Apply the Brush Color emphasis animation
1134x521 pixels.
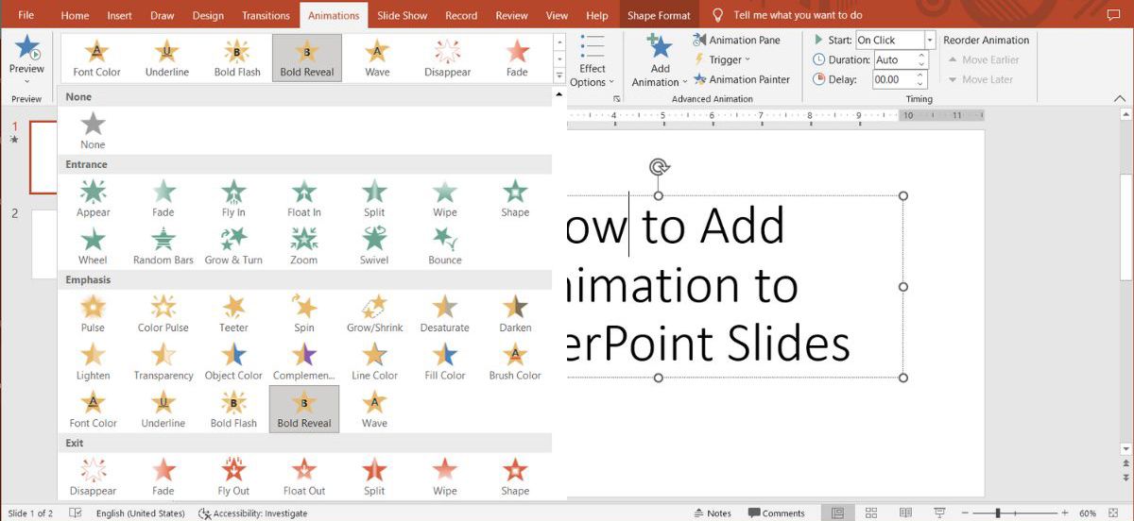(515, 362)
